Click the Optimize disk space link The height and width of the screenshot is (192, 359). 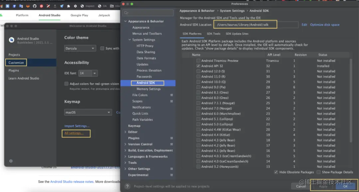pos(325,25)
